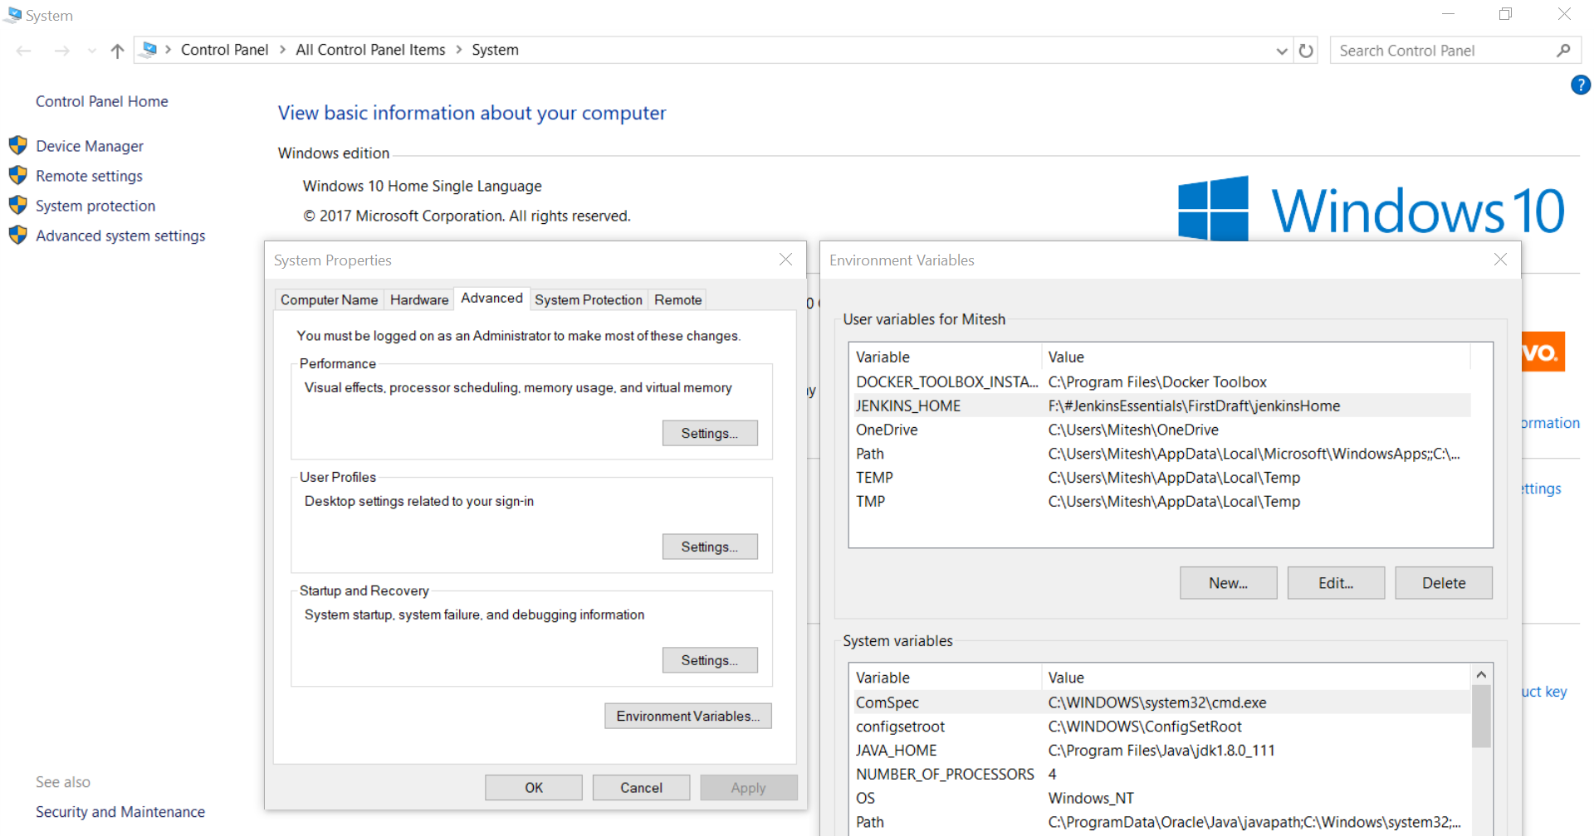This screenshot has height=836, width=1594.
Task: Select configsetroot system variable row
Action: pyautogui.click(x=1162, y=727)
